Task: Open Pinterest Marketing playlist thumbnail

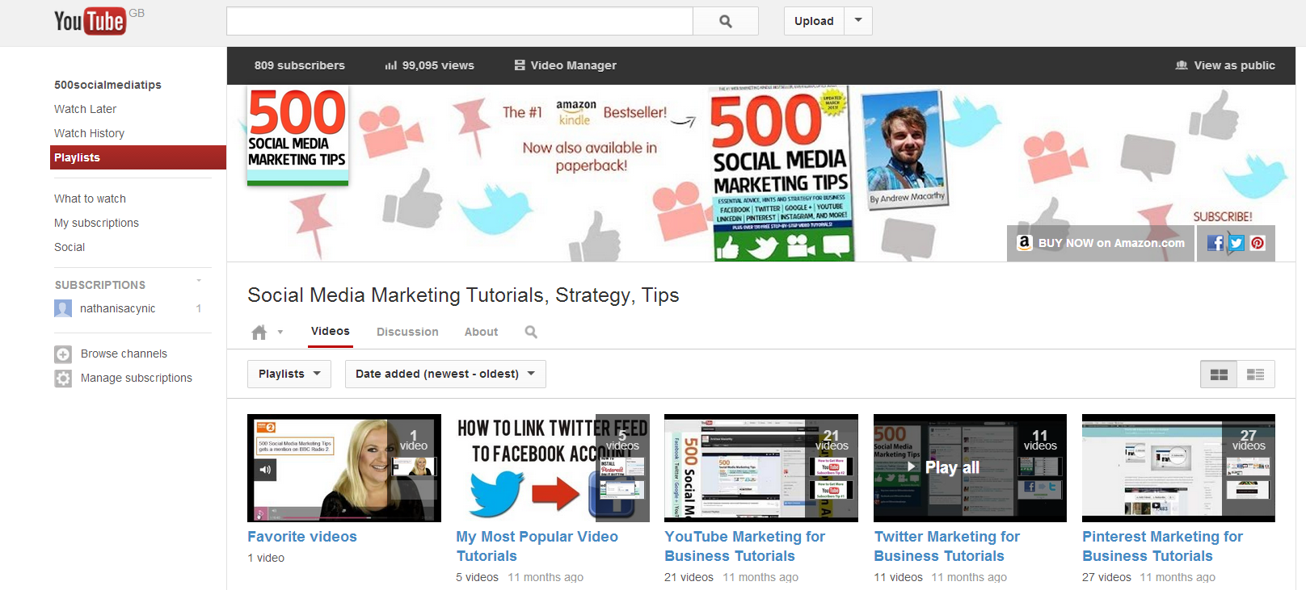Action: [x=1178, y=468]
